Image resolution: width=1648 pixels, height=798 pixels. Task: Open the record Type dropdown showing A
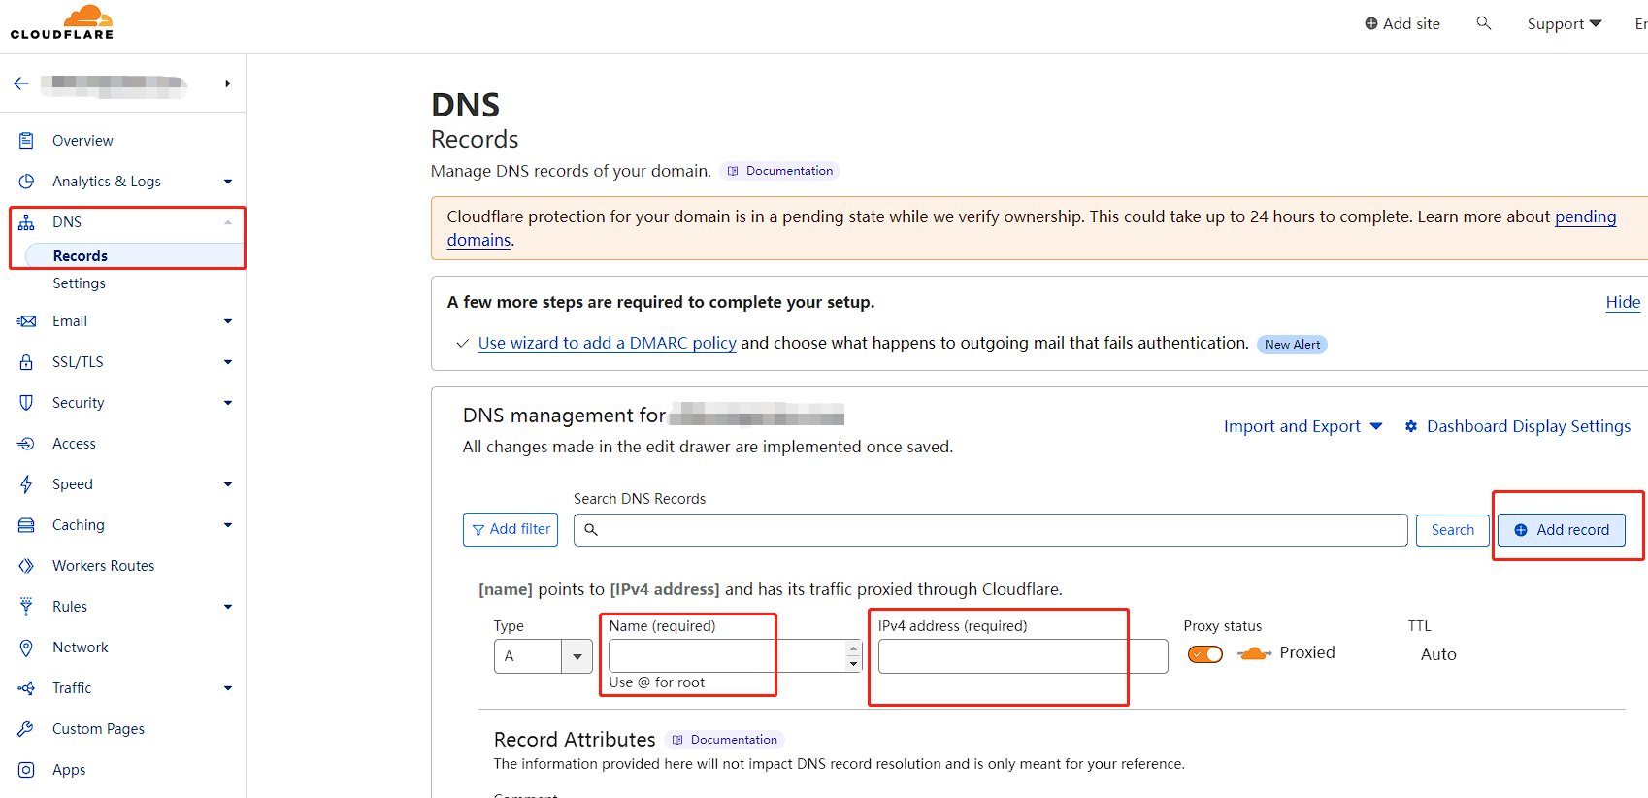pos(544,656)
